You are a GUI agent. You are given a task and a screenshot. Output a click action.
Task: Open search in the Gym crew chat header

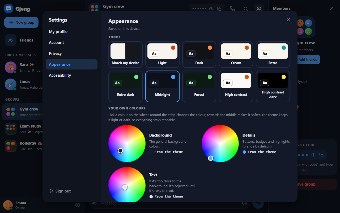(x=246, y=9)
